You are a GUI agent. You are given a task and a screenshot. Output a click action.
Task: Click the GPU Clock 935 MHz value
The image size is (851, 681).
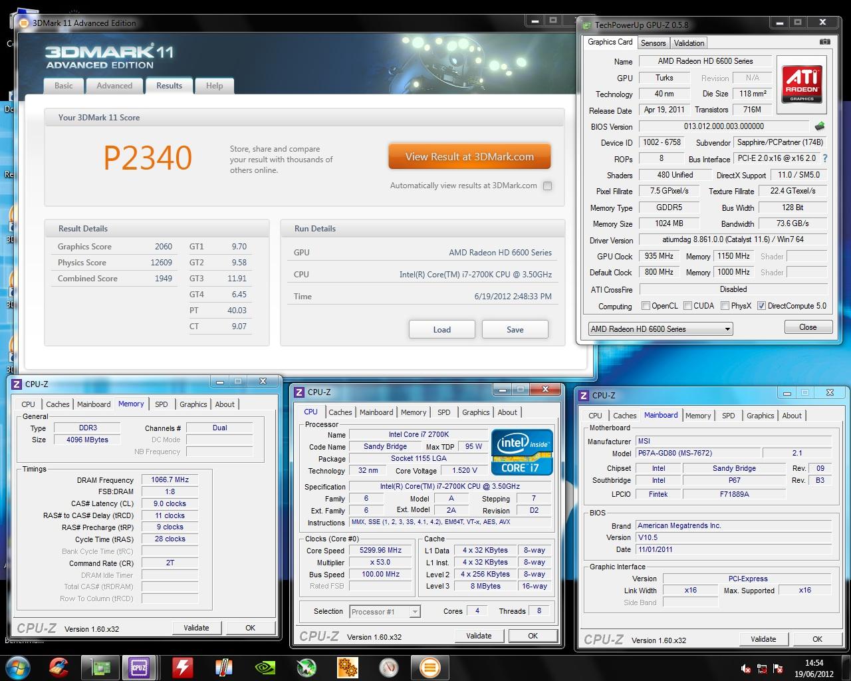[659, 256]
